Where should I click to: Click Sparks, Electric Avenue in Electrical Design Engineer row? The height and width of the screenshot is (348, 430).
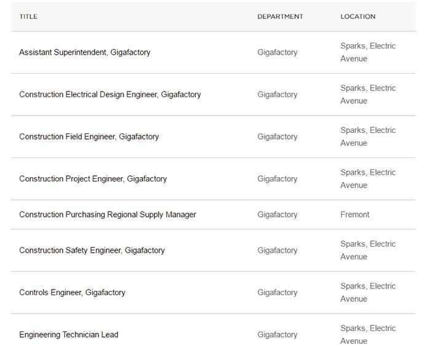tap(368, 95)
